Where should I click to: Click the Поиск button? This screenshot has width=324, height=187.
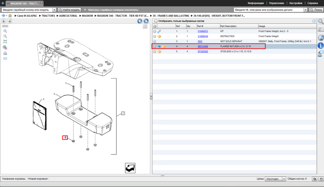[316, 10]
